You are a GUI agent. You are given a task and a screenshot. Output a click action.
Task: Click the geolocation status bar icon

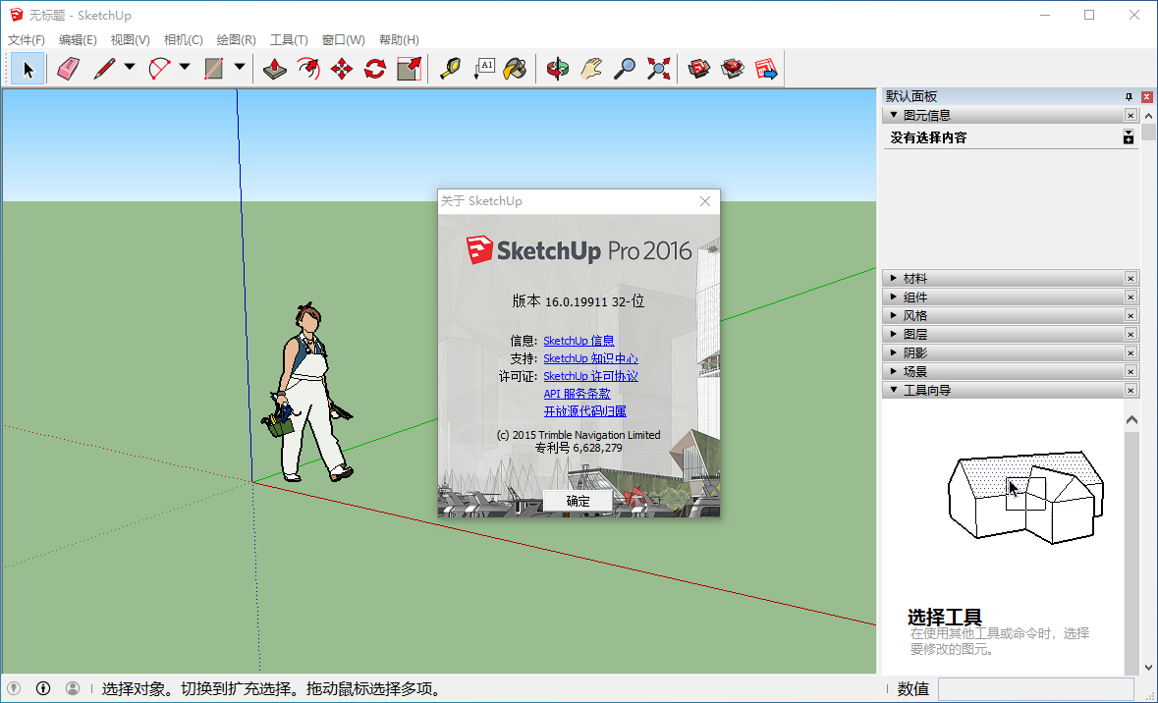tap(14, 688)
